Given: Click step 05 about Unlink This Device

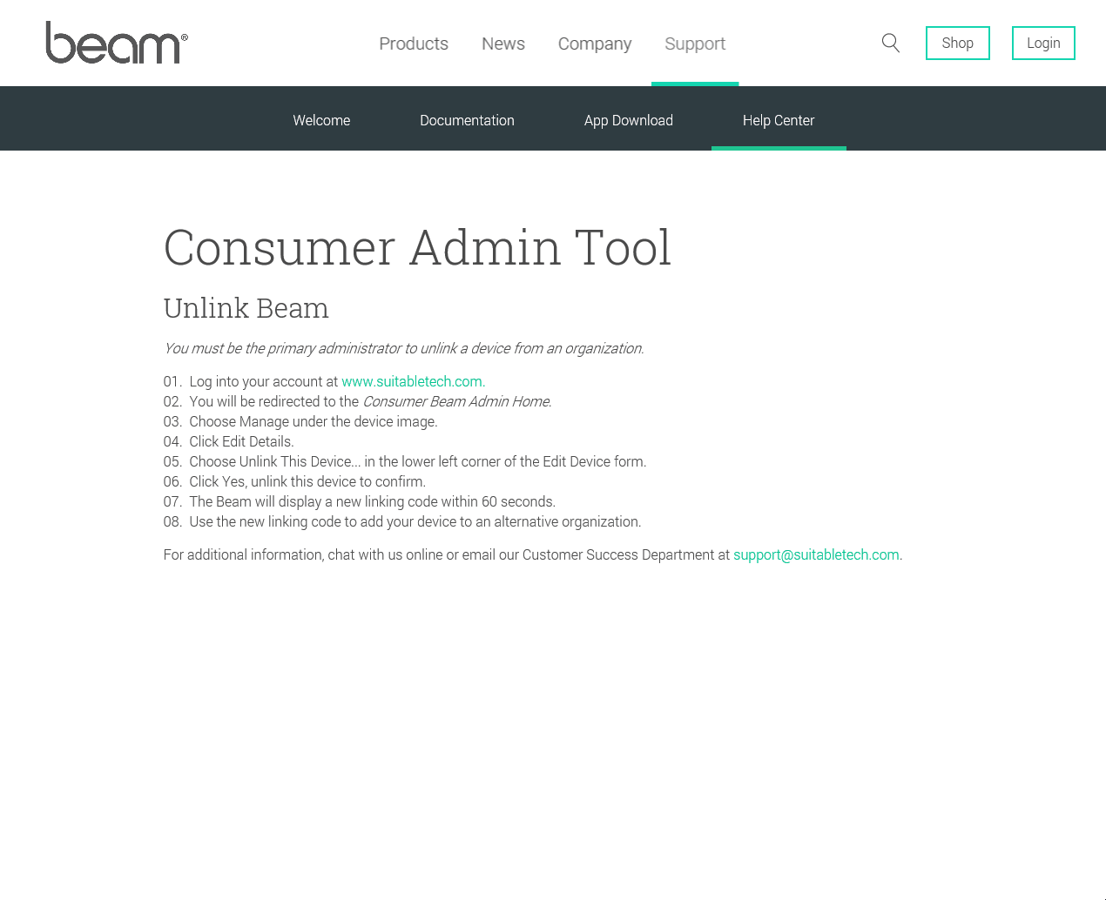Looking at the screenshot, I should tap(405, 461).
